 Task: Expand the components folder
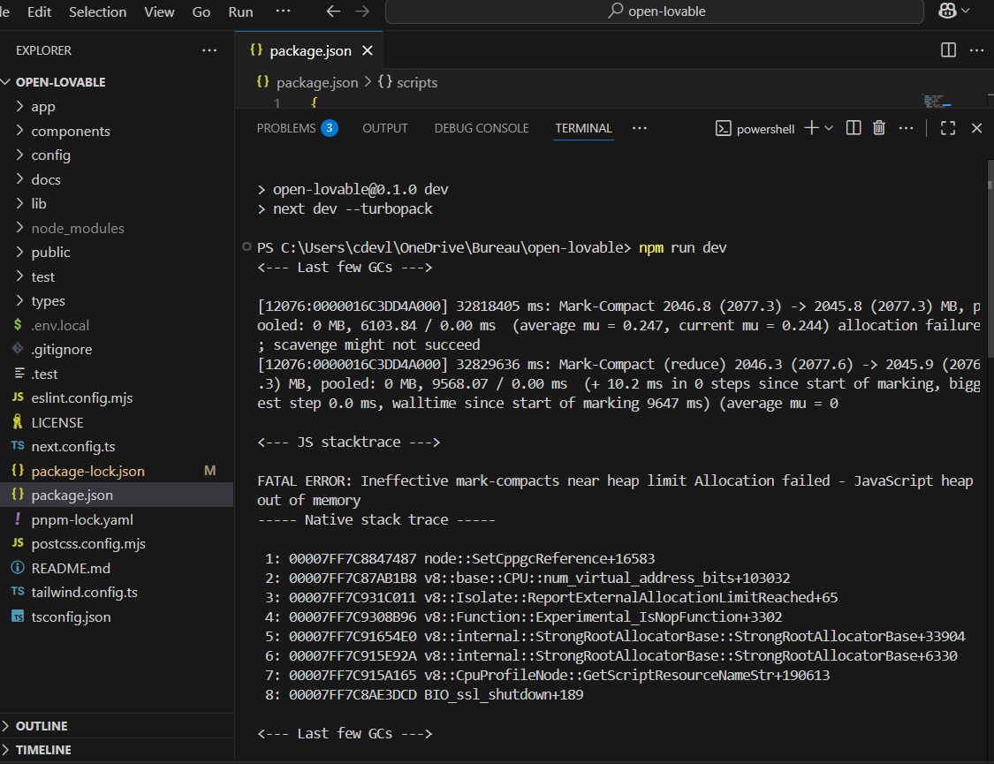(x=71, y=131)
